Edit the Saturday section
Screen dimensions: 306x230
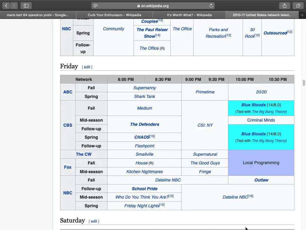(94, 221)
